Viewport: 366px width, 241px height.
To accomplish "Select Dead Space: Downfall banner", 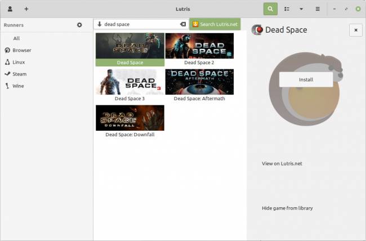I will coord(130,118).
